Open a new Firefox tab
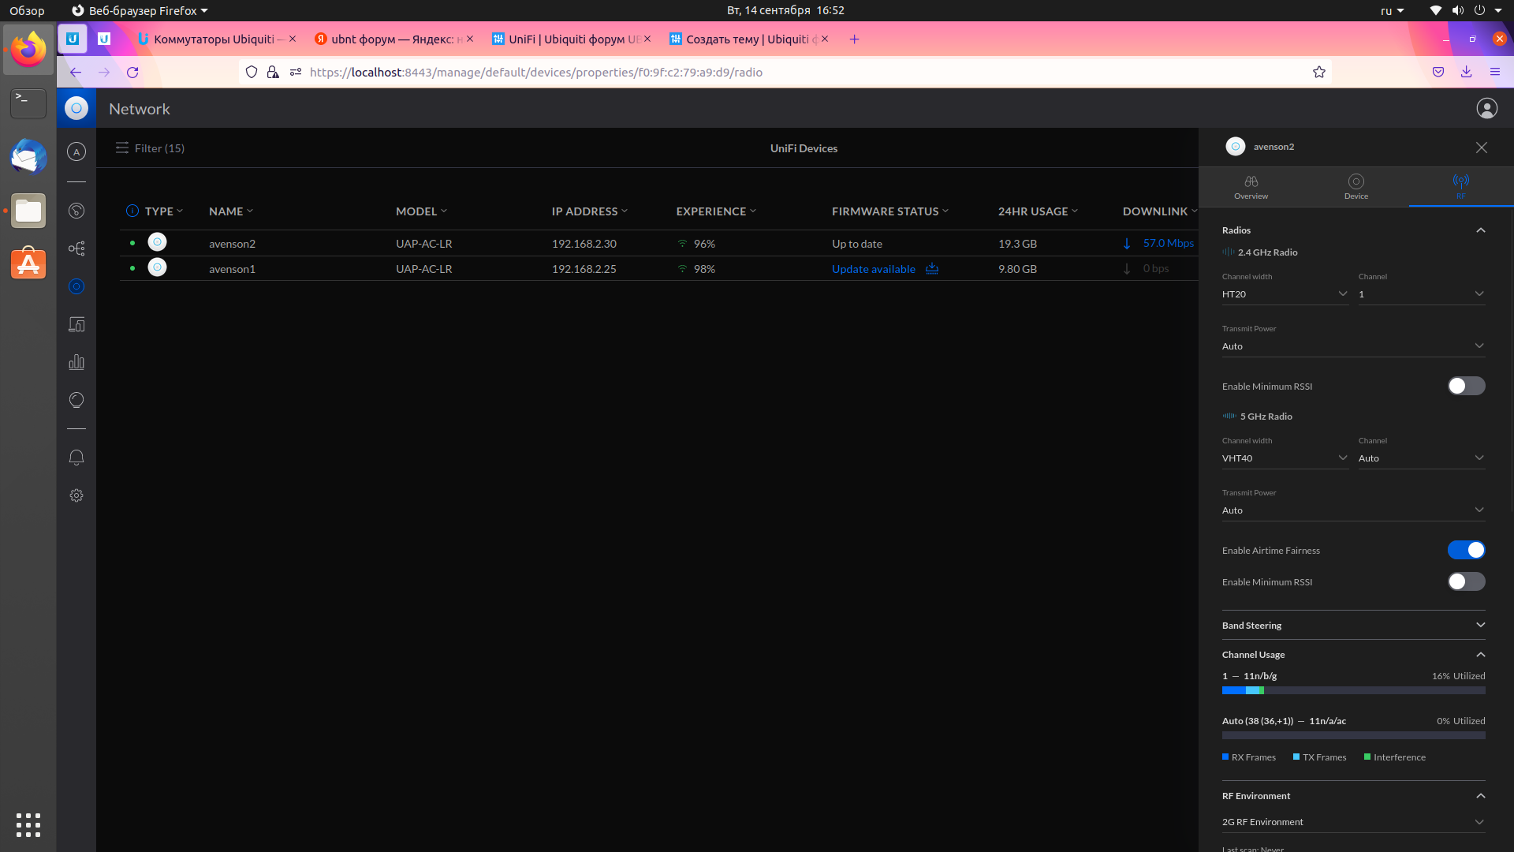 [854, 39]
